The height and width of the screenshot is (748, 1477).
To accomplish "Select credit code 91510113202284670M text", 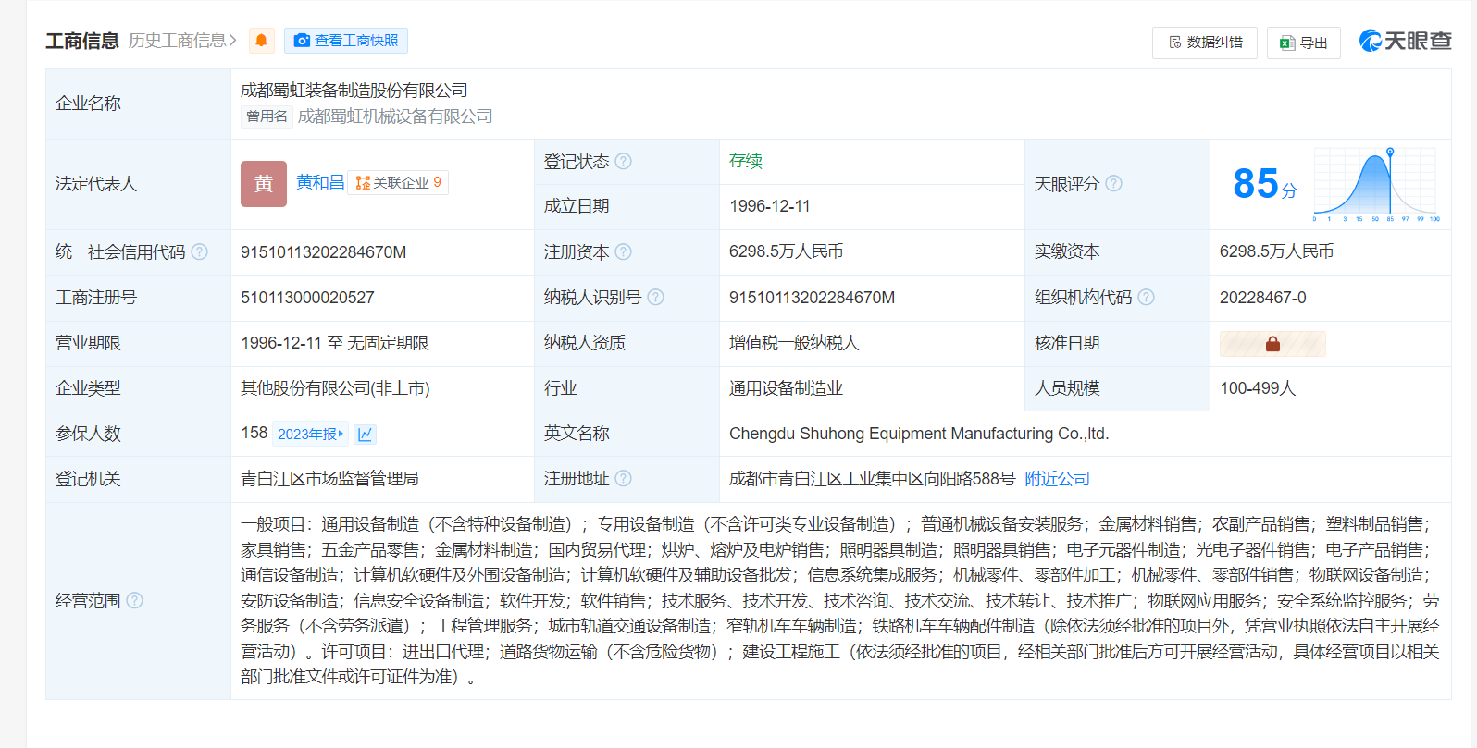I will click(323, 252).
